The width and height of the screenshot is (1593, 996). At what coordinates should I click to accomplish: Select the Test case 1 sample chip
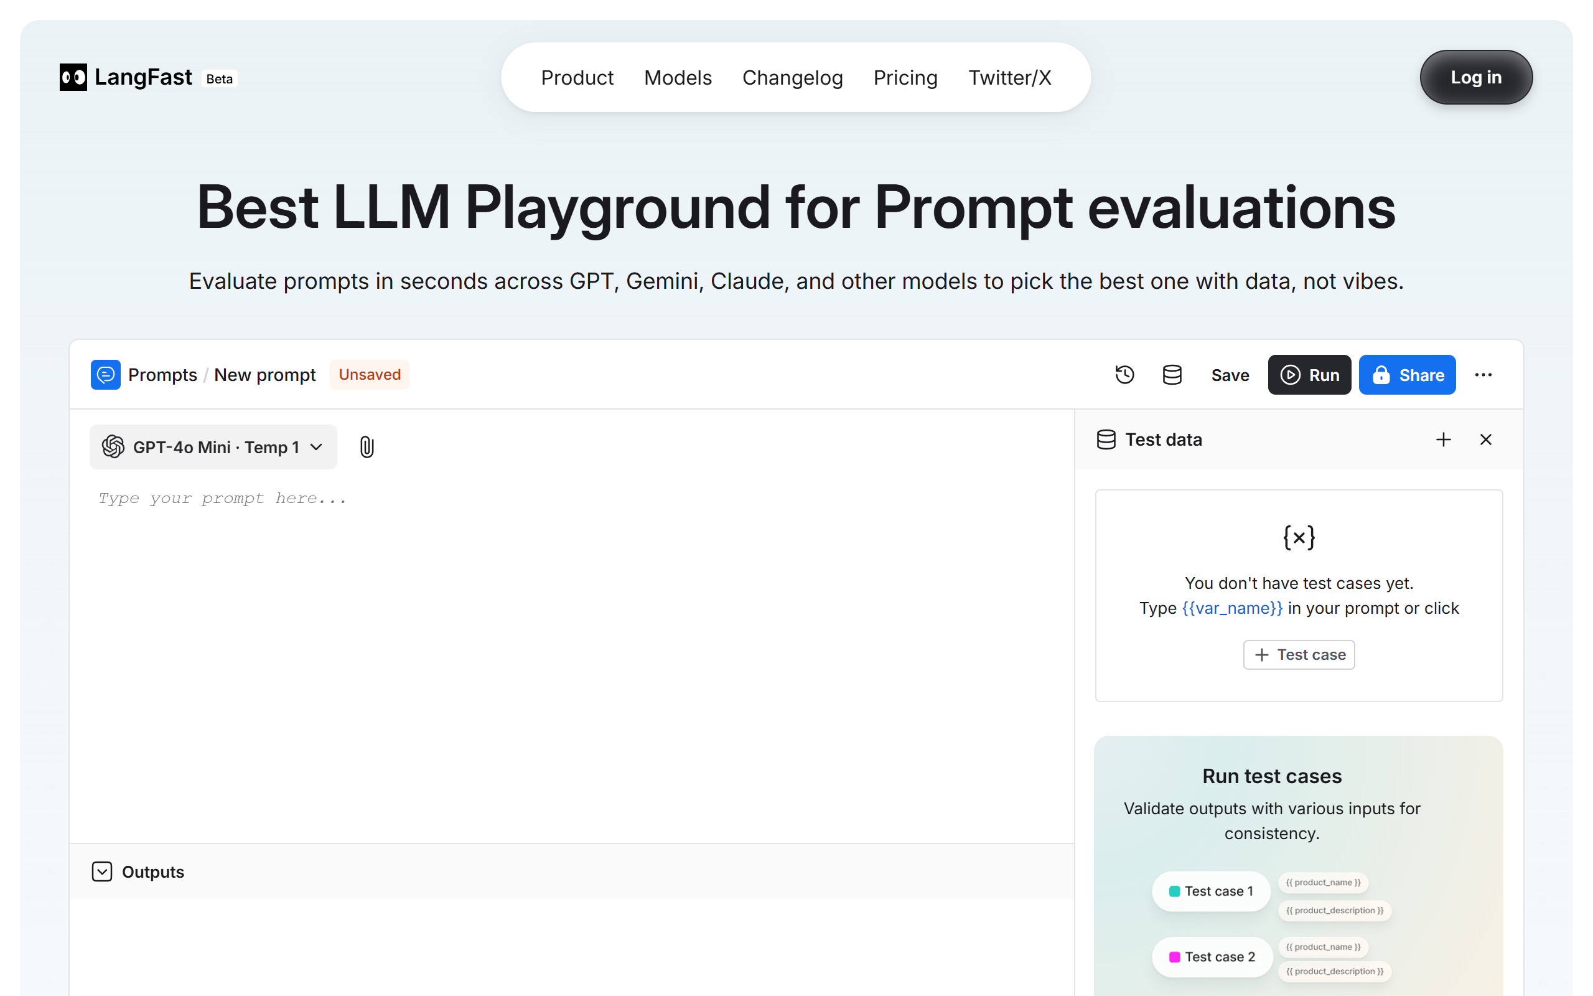tap(1211, 891)
